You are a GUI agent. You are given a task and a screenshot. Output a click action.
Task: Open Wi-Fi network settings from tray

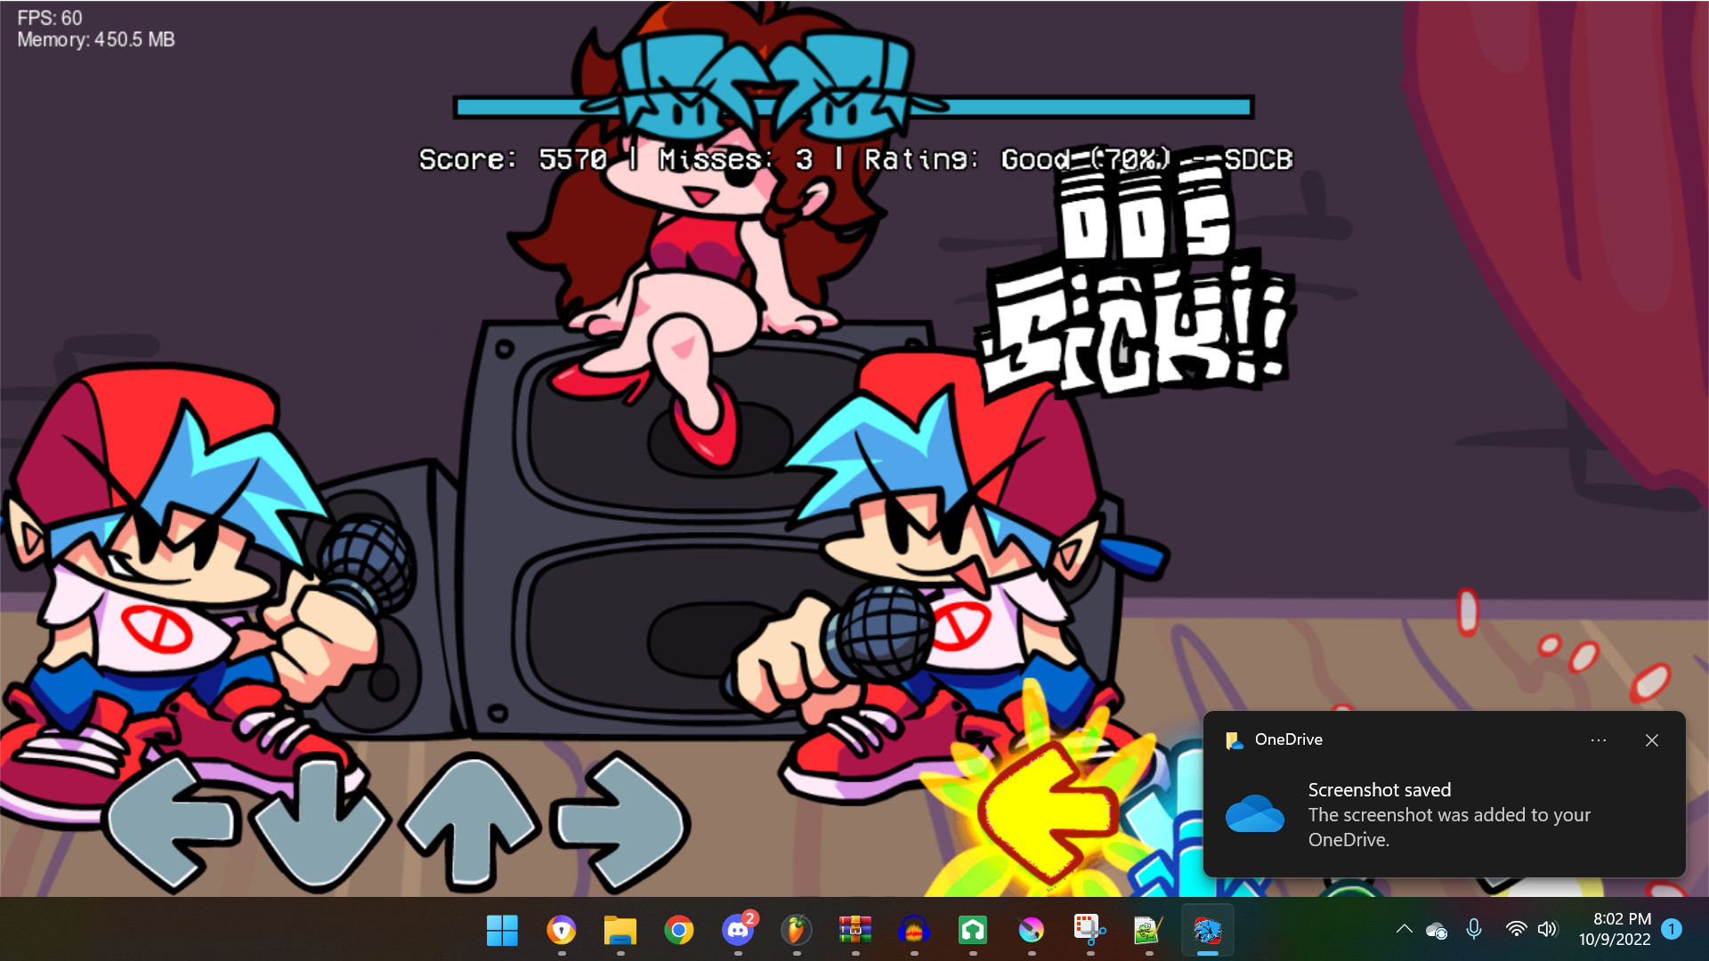click(x=1516, y=929)
